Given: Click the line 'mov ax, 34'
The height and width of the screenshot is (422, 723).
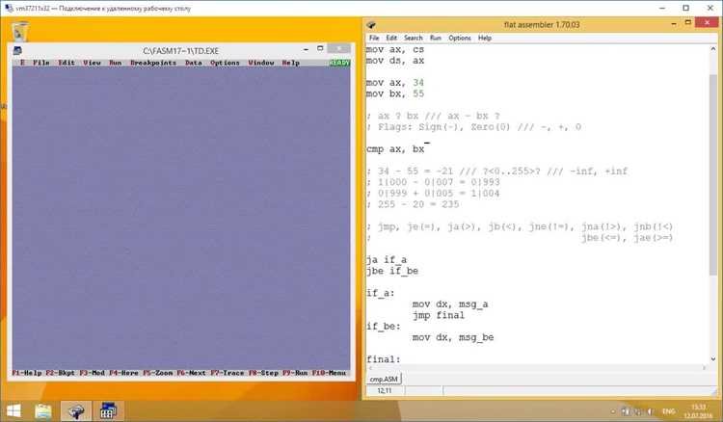Looking at the screenshot, I should click(395, 83).
